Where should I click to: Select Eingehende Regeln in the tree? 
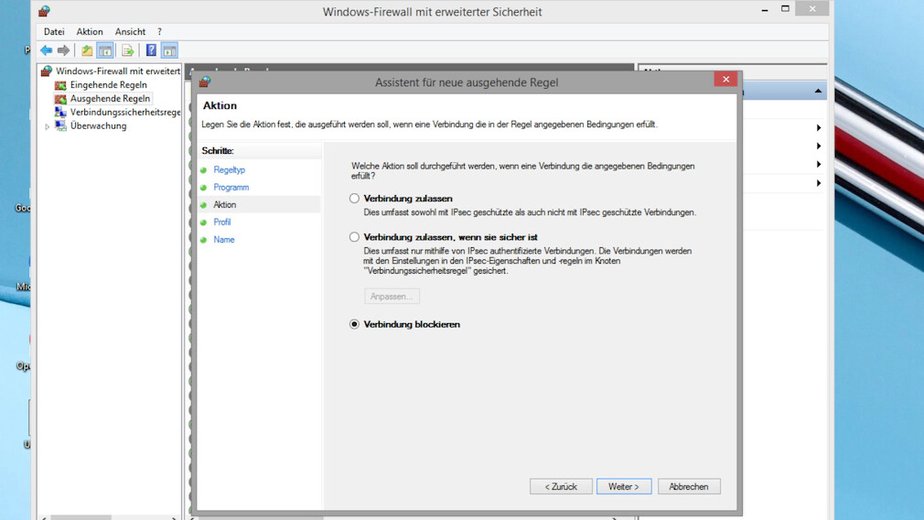click(108, 85)
